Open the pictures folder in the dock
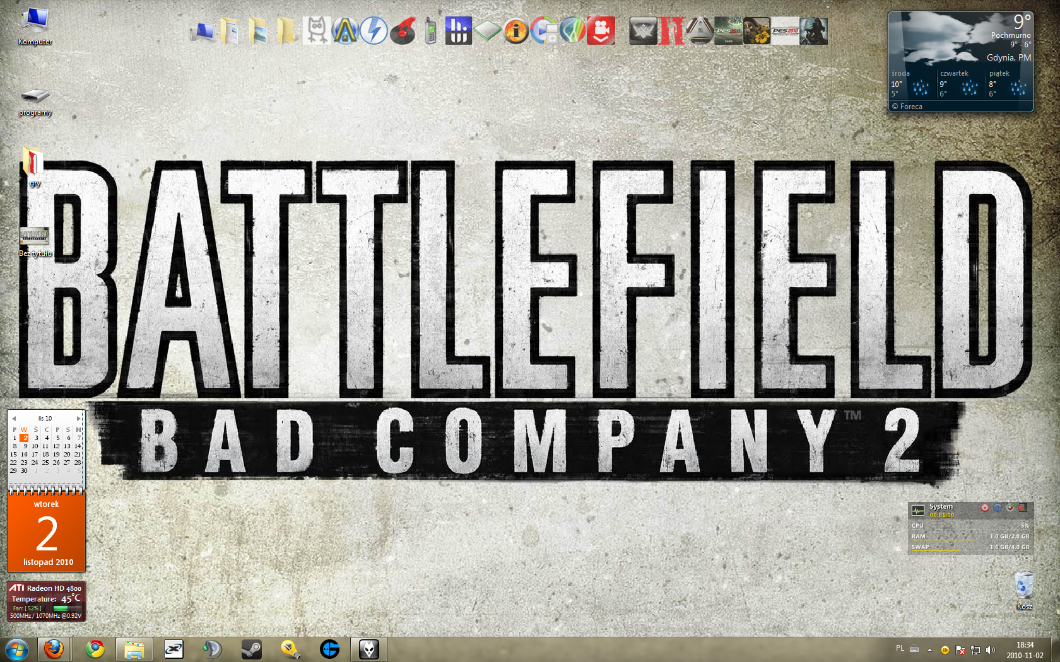 pyautogui.click(x=258, y=30)
